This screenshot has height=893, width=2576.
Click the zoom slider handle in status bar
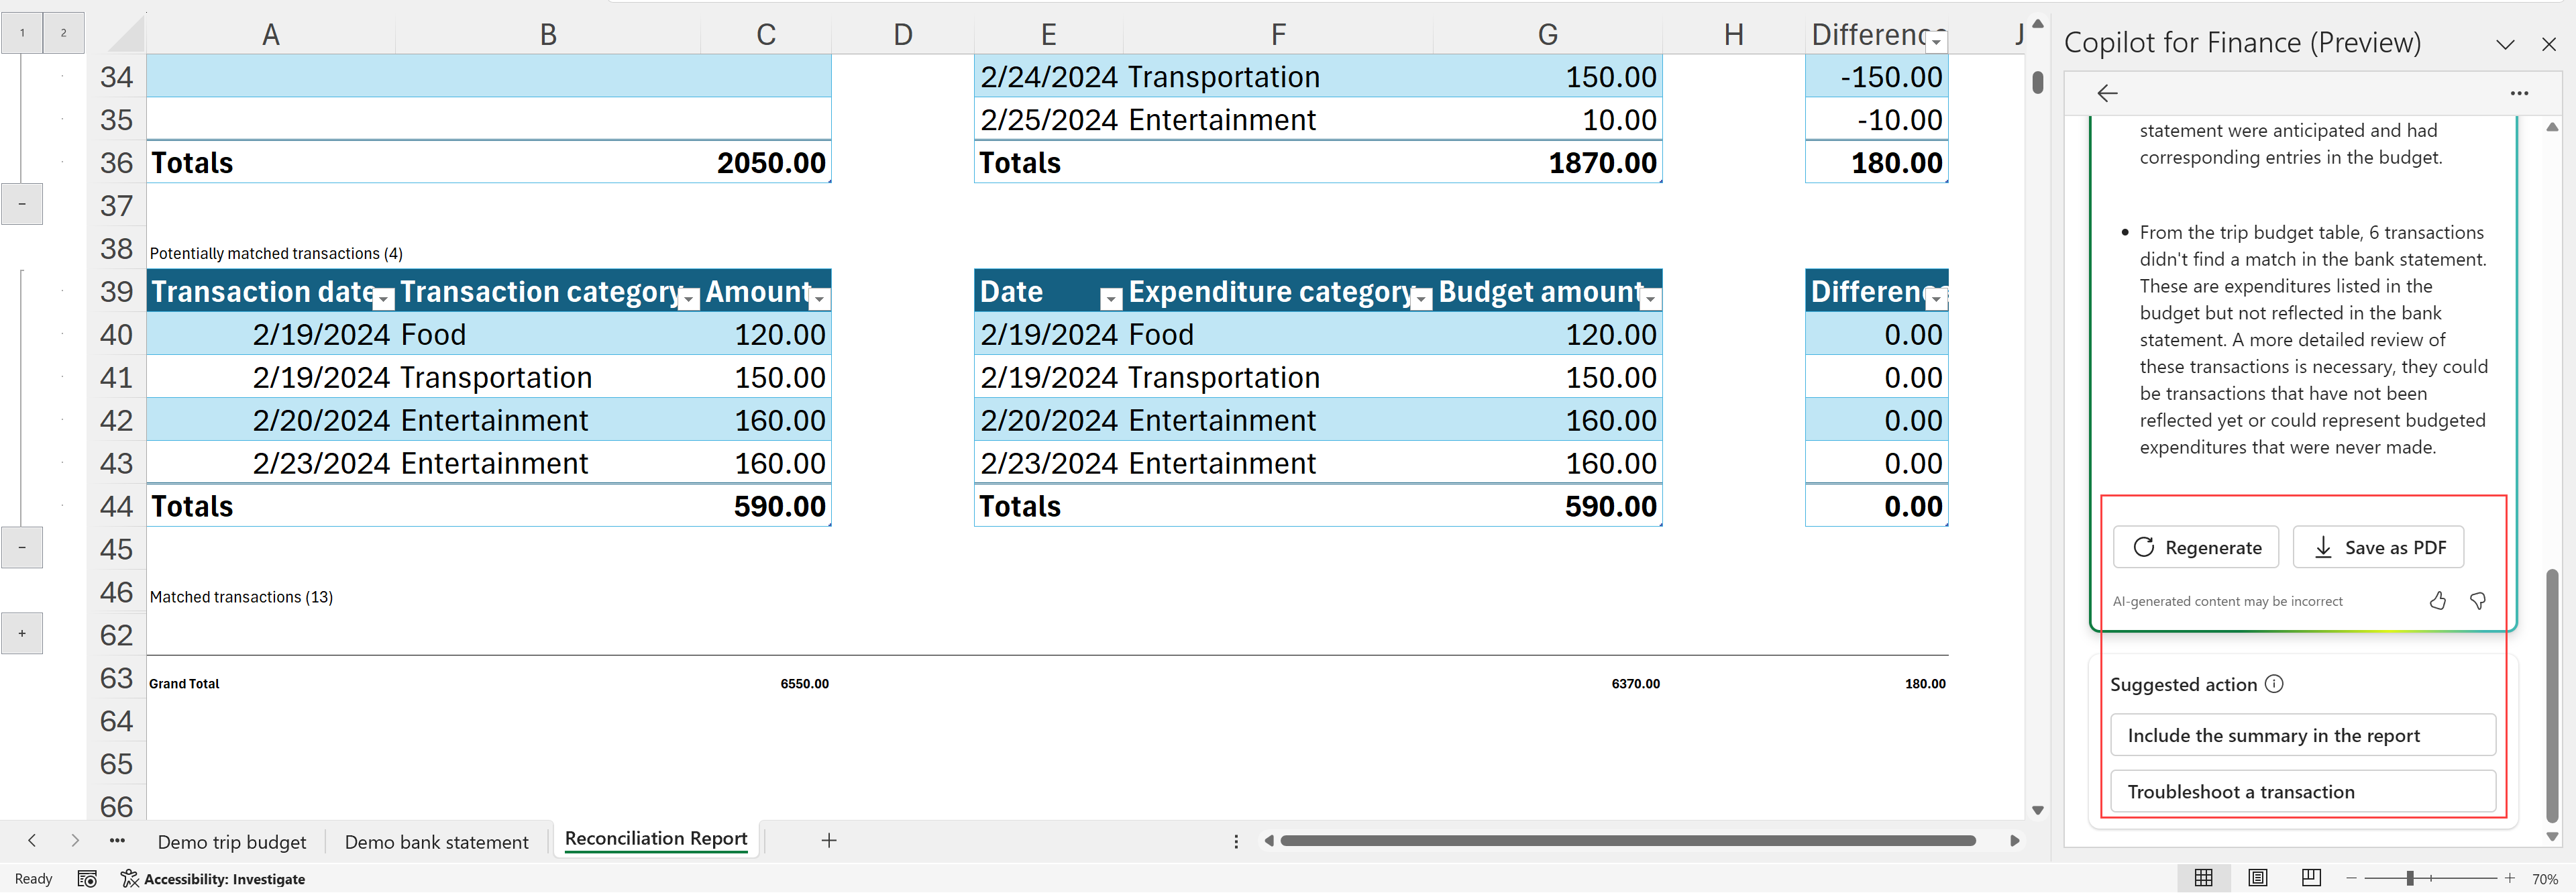(x=2410, y=878)
